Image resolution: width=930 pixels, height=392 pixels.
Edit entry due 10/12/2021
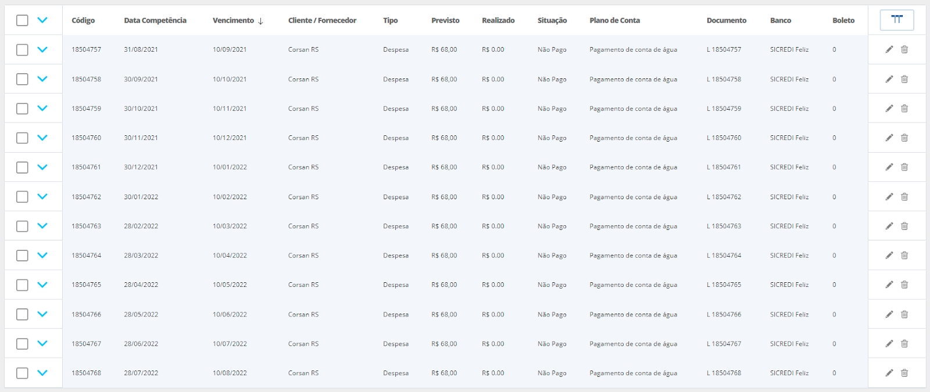click(x=889, y=138)
